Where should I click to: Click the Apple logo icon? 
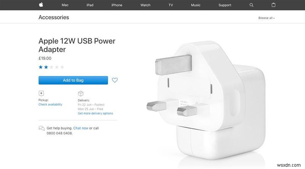click(41, 5)
